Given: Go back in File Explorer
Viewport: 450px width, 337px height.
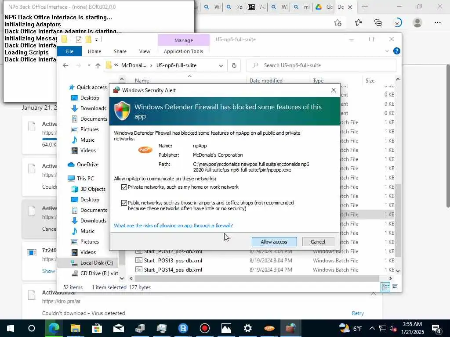Looking at the screenshot, I should tap(65, 65).
